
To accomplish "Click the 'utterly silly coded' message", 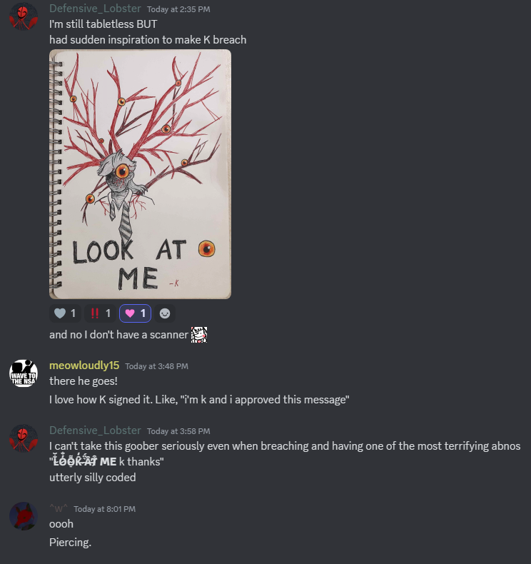I will pyautogui.click(x=92, y=478).
